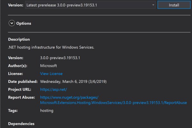
Task: Open the View License link
Action: (x=51, y=74)
